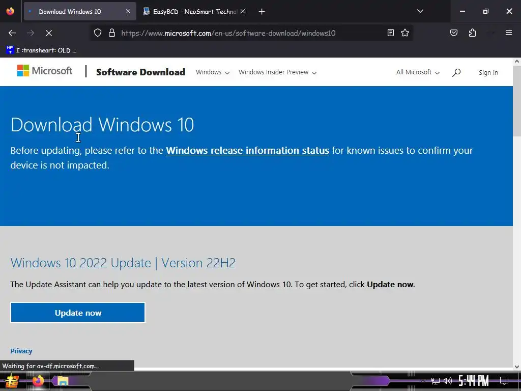Click the Firefox logo in the title bar

10,11
